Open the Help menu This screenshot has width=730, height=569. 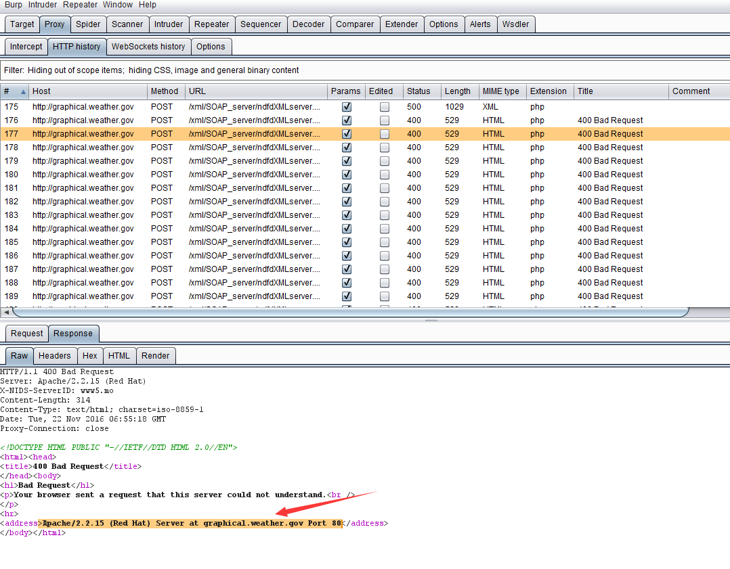coord(148,5)
